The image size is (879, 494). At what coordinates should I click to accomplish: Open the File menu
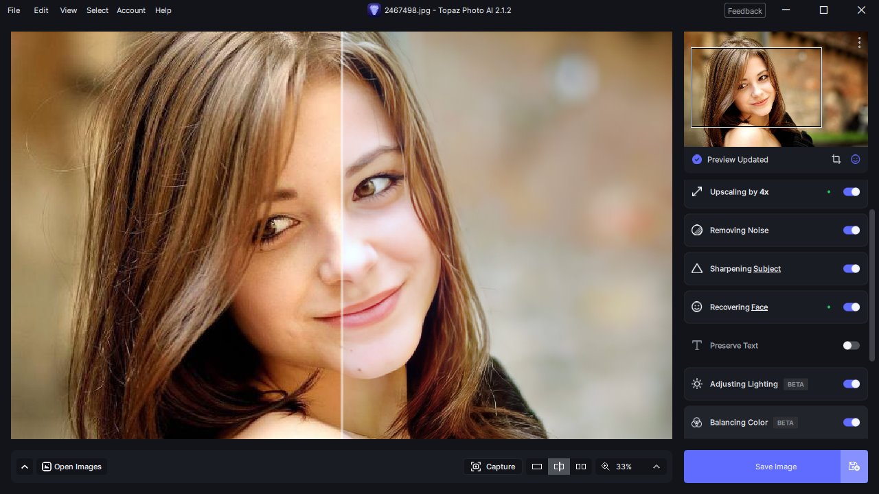pos(14,10)
